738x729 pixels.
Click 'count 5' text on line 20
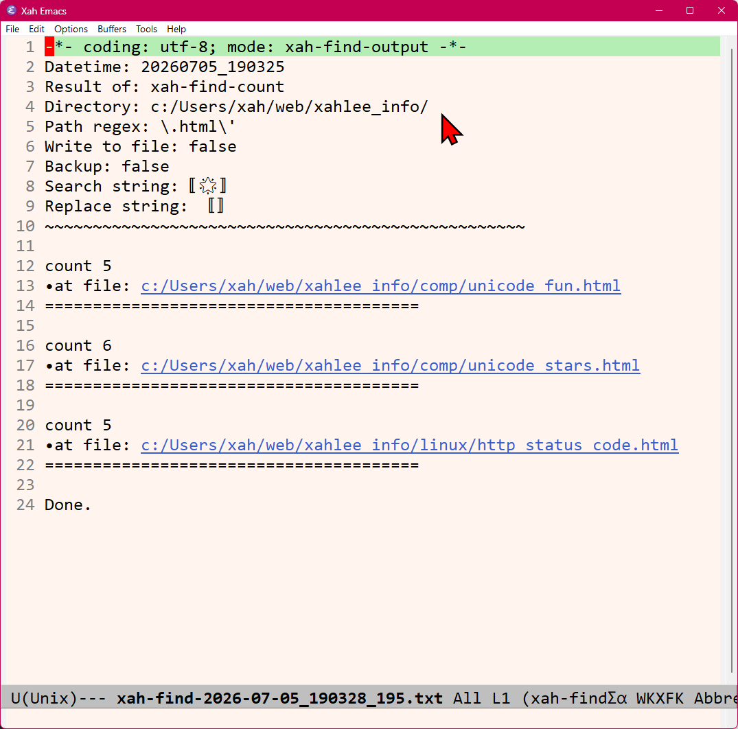click(78, 425)
